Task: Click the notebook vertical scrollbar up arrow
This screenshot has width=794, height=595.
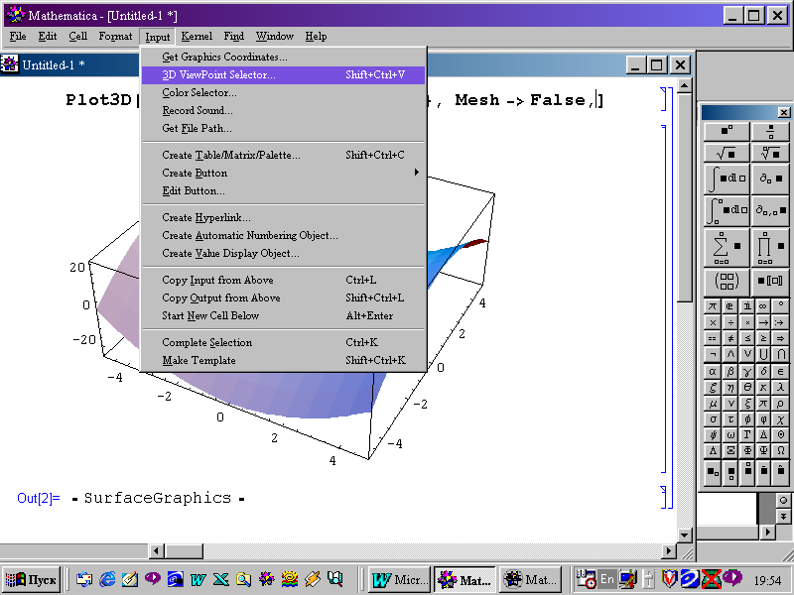Action: pyautogui.click(x=685, y=85)
